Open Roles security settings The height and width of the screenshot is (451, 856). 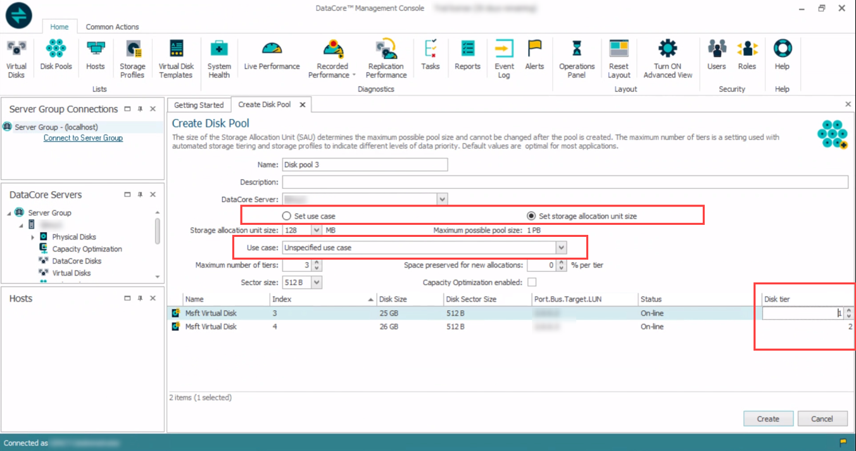click(747, 54)
